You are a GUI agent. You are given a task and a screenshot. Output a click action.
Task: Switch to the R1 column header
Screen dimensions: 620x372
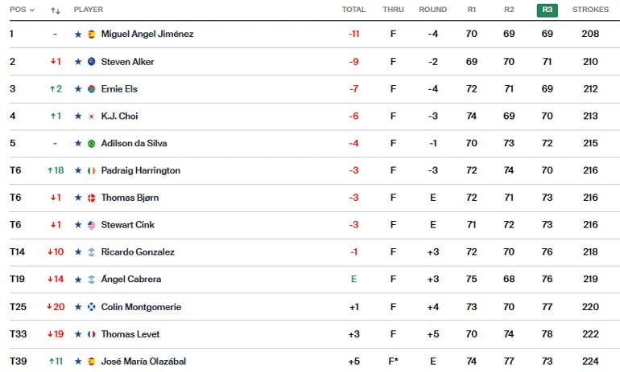tap(471, 10)
